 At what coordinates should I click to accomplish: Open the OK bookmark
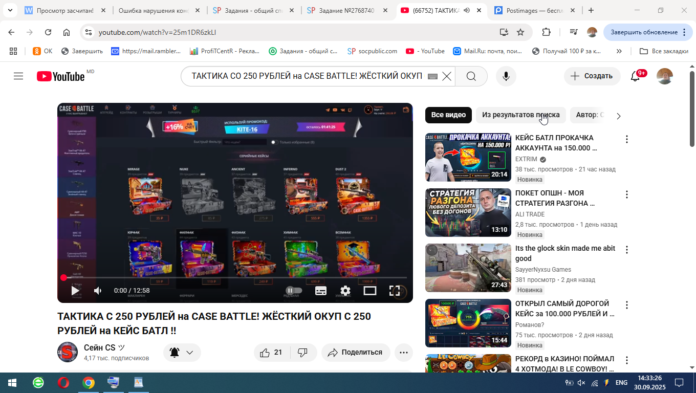(42, 51)
